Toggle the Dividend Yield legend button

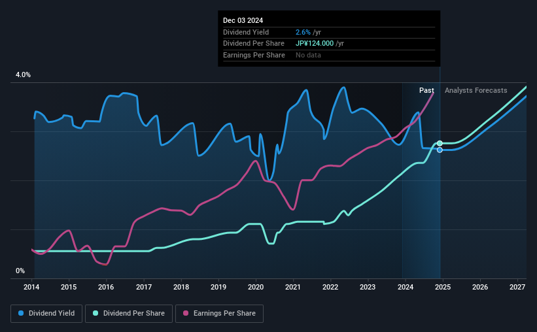pyautogui.click(x=46, y=314)
